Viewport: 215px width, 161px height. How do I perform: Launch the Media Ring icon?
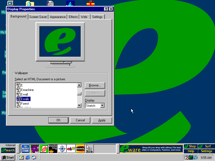click(53, 149)
